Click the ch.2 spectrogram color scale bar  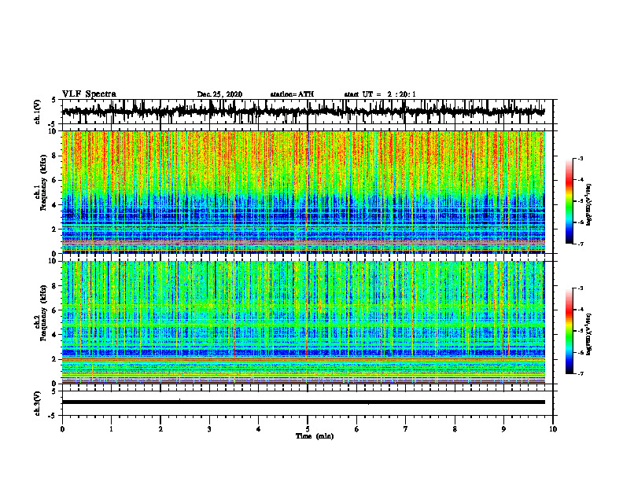[569, 331]
